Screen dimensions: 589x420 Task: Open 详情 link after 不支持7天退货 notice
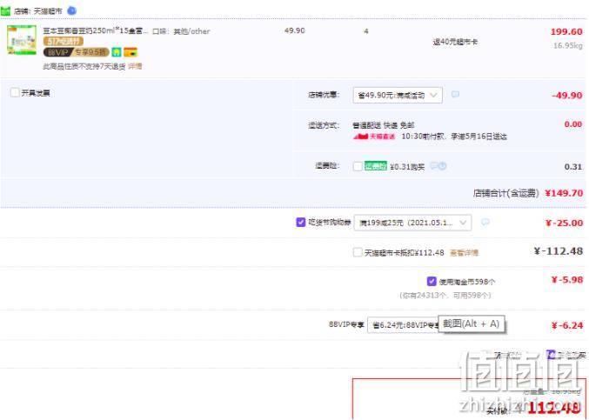click(135, 66)
